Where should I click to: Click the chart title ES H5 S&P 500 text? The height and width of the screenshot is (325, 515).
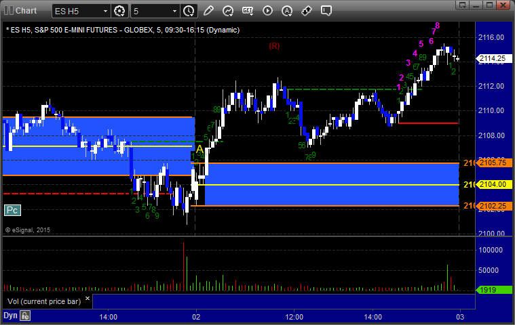123,30
